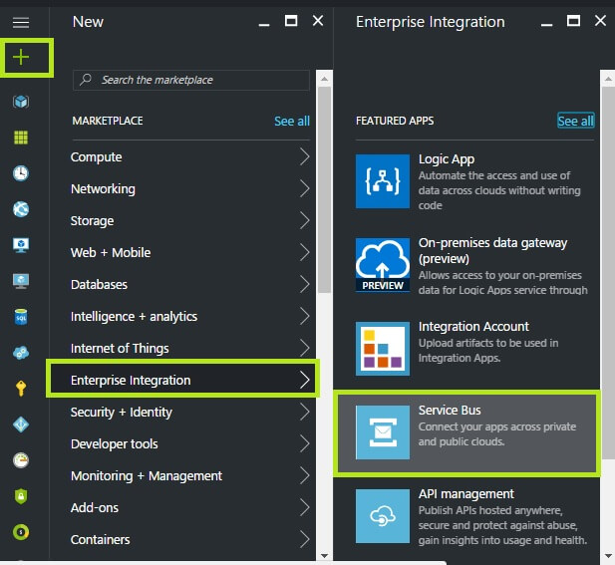
Task: Expand the Databases category chevron
Action: 305,284
